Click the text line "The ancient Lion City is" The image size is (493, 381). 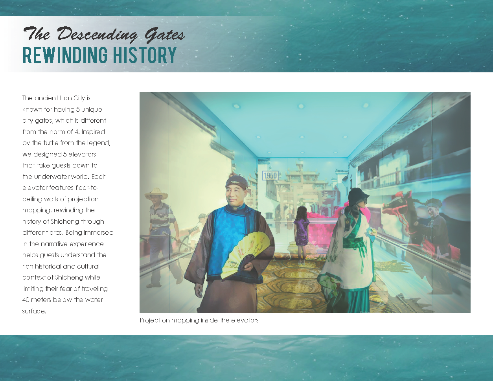click(x=57, y=98)
